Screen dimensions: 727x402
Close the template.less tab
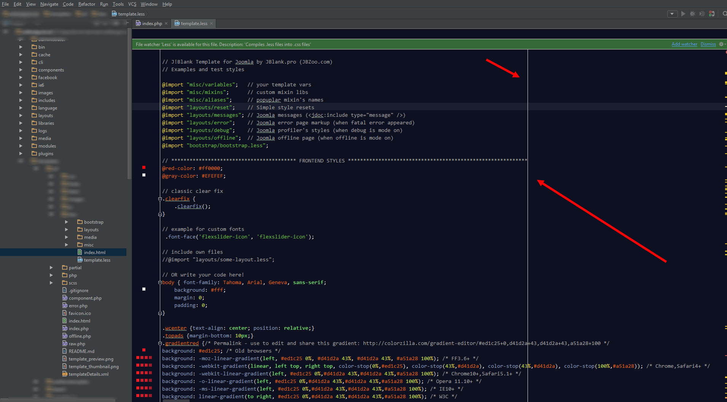[x=212, y=24]
